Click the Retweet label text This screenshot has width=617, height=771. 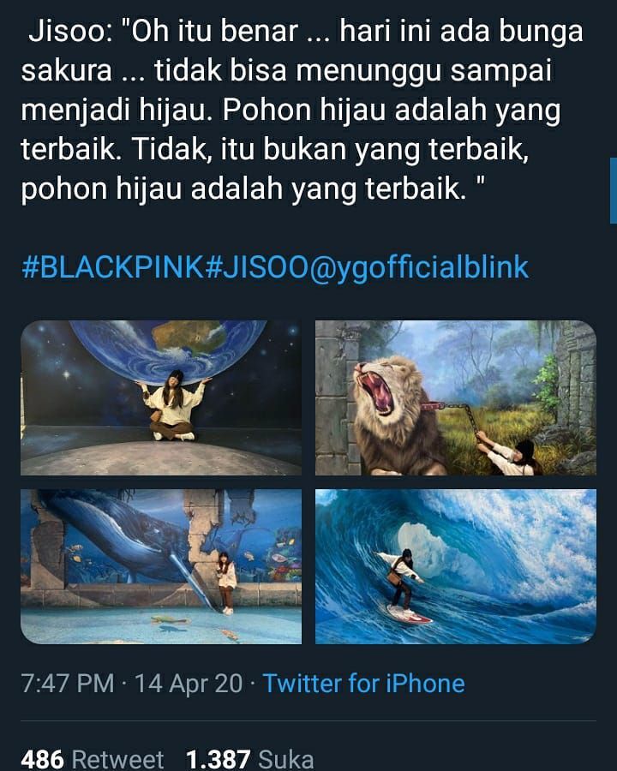[117, 759]
